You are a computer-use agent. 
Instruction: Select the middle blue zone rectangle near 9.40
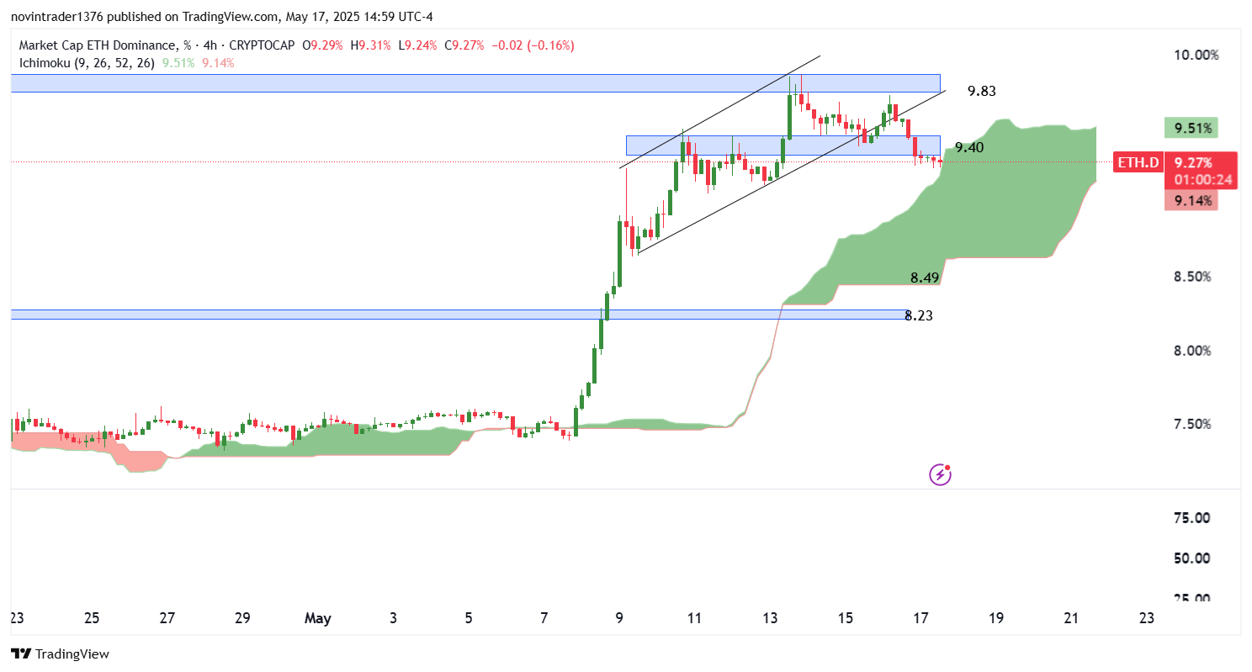click(782, 146)
